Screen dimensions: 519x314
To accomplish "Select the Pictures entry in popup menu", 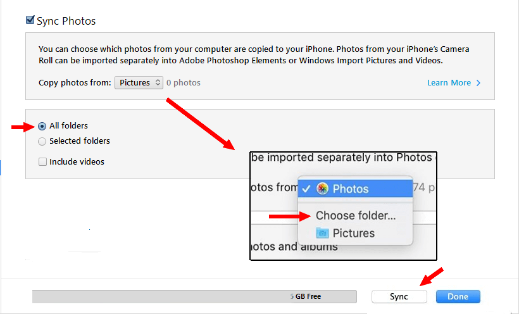I will [x=355, y=233].
